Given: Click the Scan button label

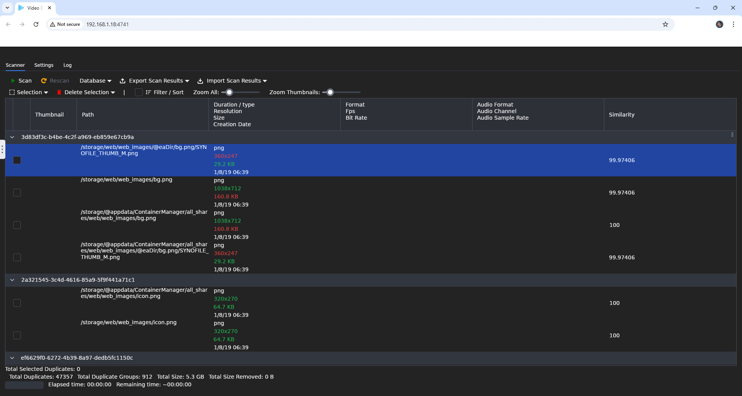Looking at the screenshot, I should tap(25, 81).
